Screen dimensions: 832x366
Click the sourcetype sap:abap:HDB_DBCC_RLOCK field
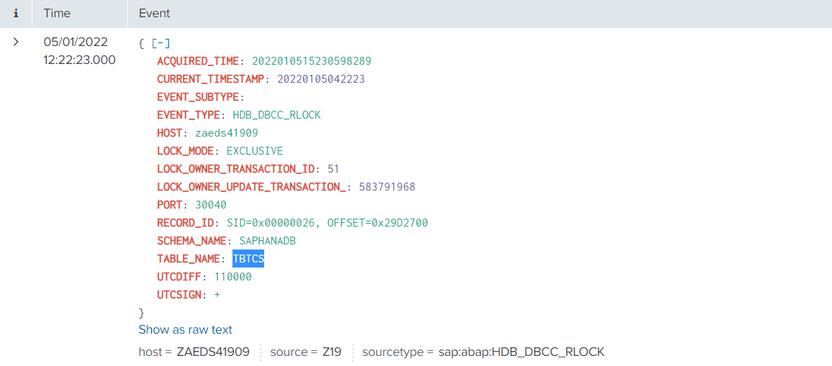pos(521,352)
